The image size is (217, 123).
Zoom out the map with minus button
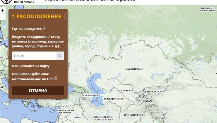tap(3, 17)
